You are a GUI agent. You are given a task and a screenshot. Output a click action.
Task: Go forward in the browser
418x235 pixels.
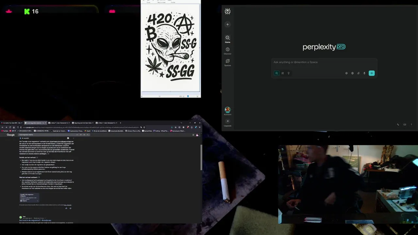pos(6,127)
